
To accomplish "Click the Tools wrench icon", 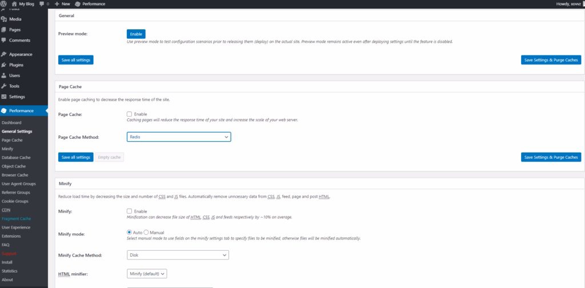I will coord(4,86).
